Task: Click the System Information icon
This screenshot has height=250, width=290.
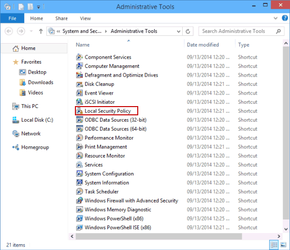Action: pos(80,183)
